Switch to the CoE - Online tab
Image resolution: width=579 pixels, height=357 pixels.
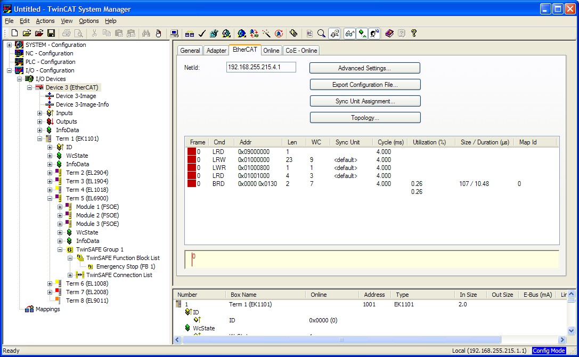tap(301, 51)
